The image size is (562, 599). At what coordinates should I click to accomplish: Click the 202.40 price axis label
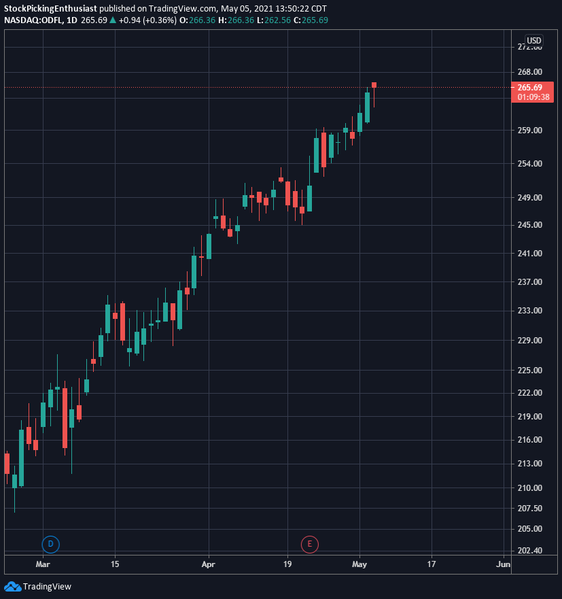click(x=529, y=551)
